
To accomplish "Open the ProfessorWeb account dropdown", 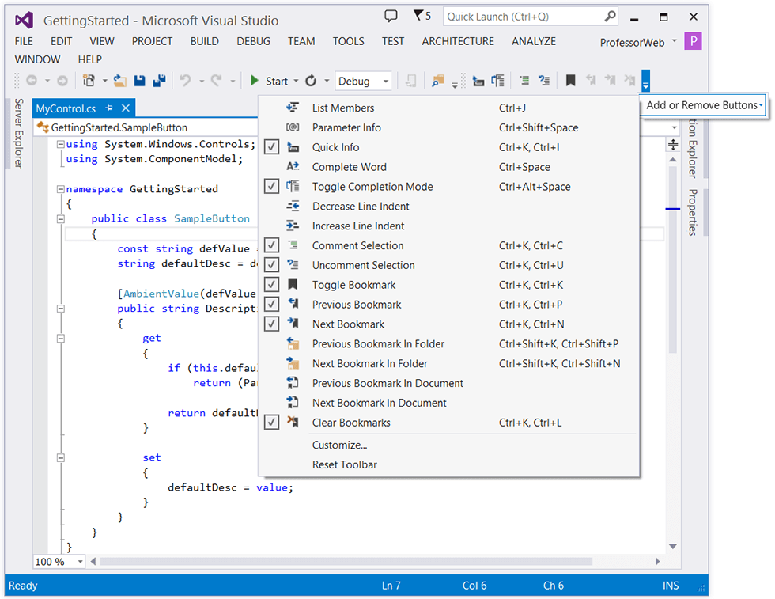I will [x=674, y=42].
